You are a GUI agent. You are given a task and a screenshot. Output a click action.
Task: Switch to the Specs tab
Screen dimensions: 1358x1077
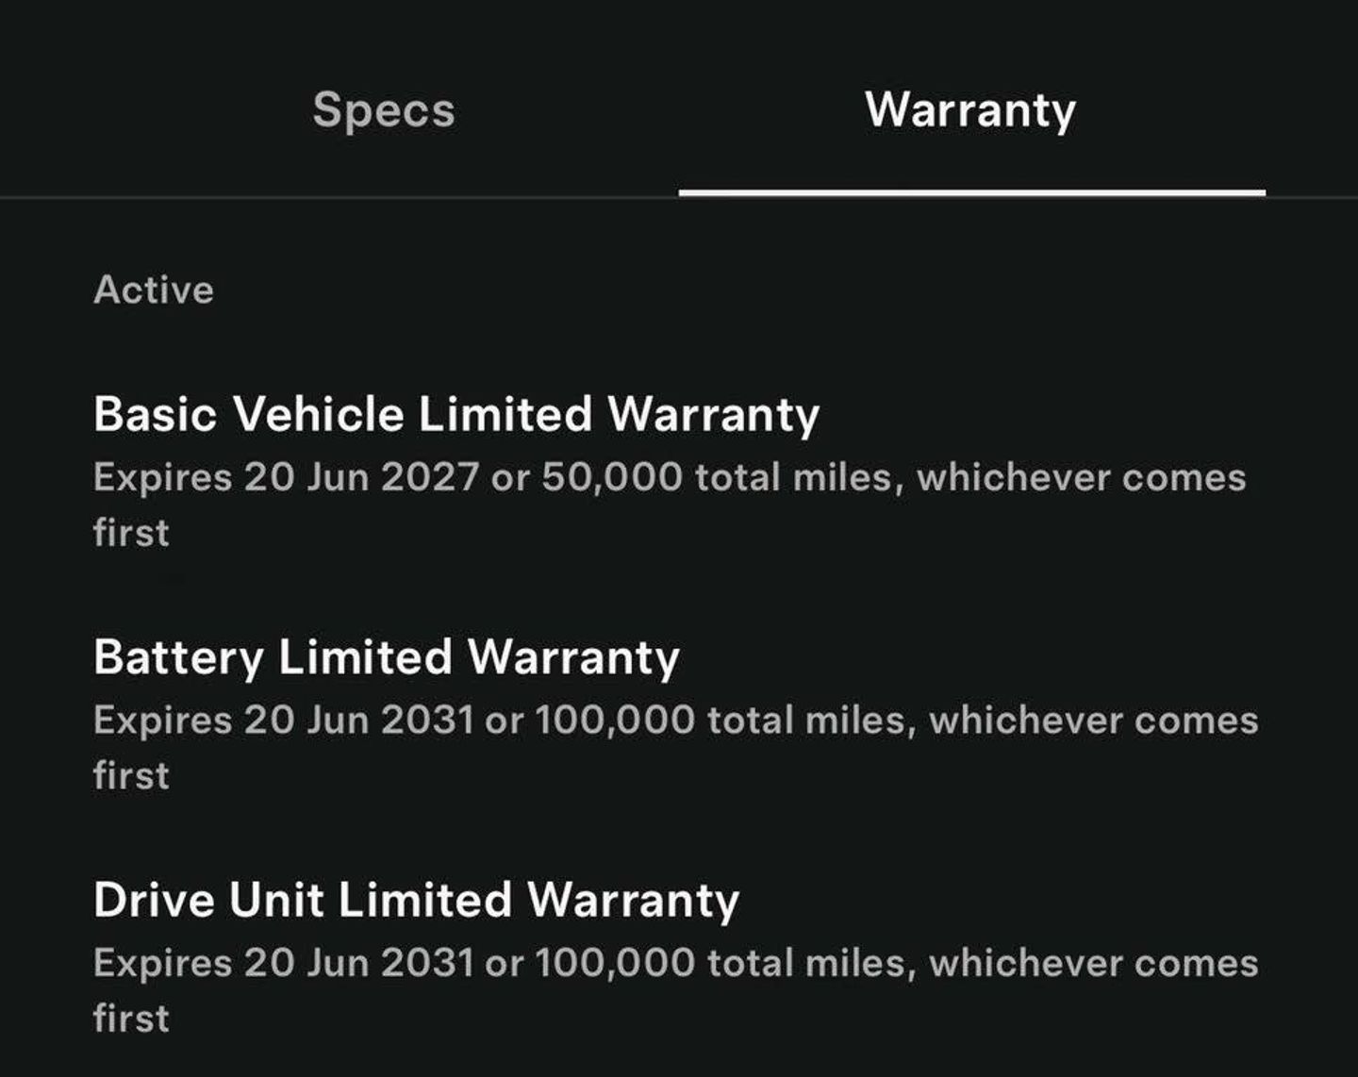click(384, 109)
